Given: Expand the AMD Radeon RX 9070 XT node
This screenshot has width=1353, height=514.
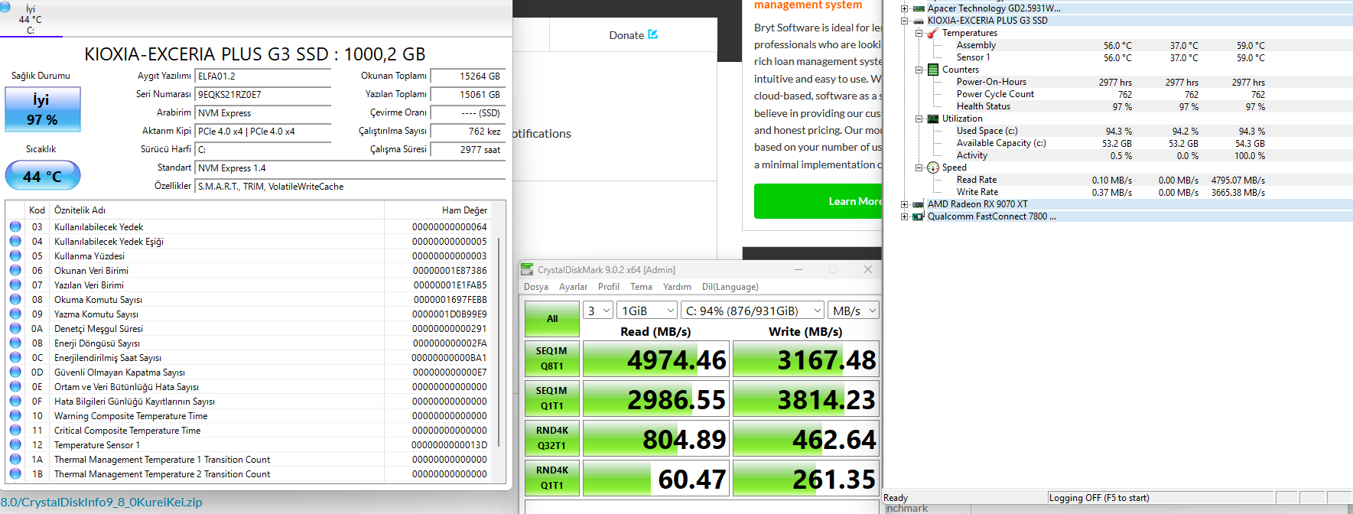Looking at the screenshot, I should click(905, 204).
